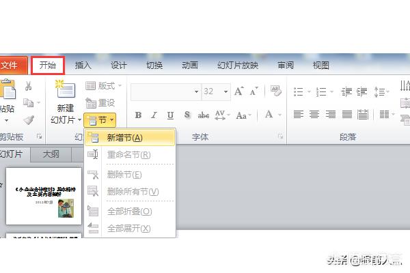Toggle underline formatting
This screenshot has height=273, width=410.
click(170, 115)
